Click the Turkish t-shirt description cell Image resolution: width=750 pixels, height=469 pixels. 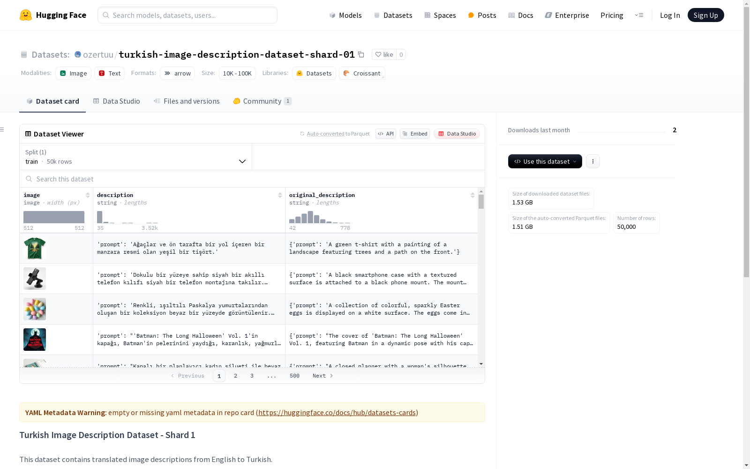click(x=189, y=248)
